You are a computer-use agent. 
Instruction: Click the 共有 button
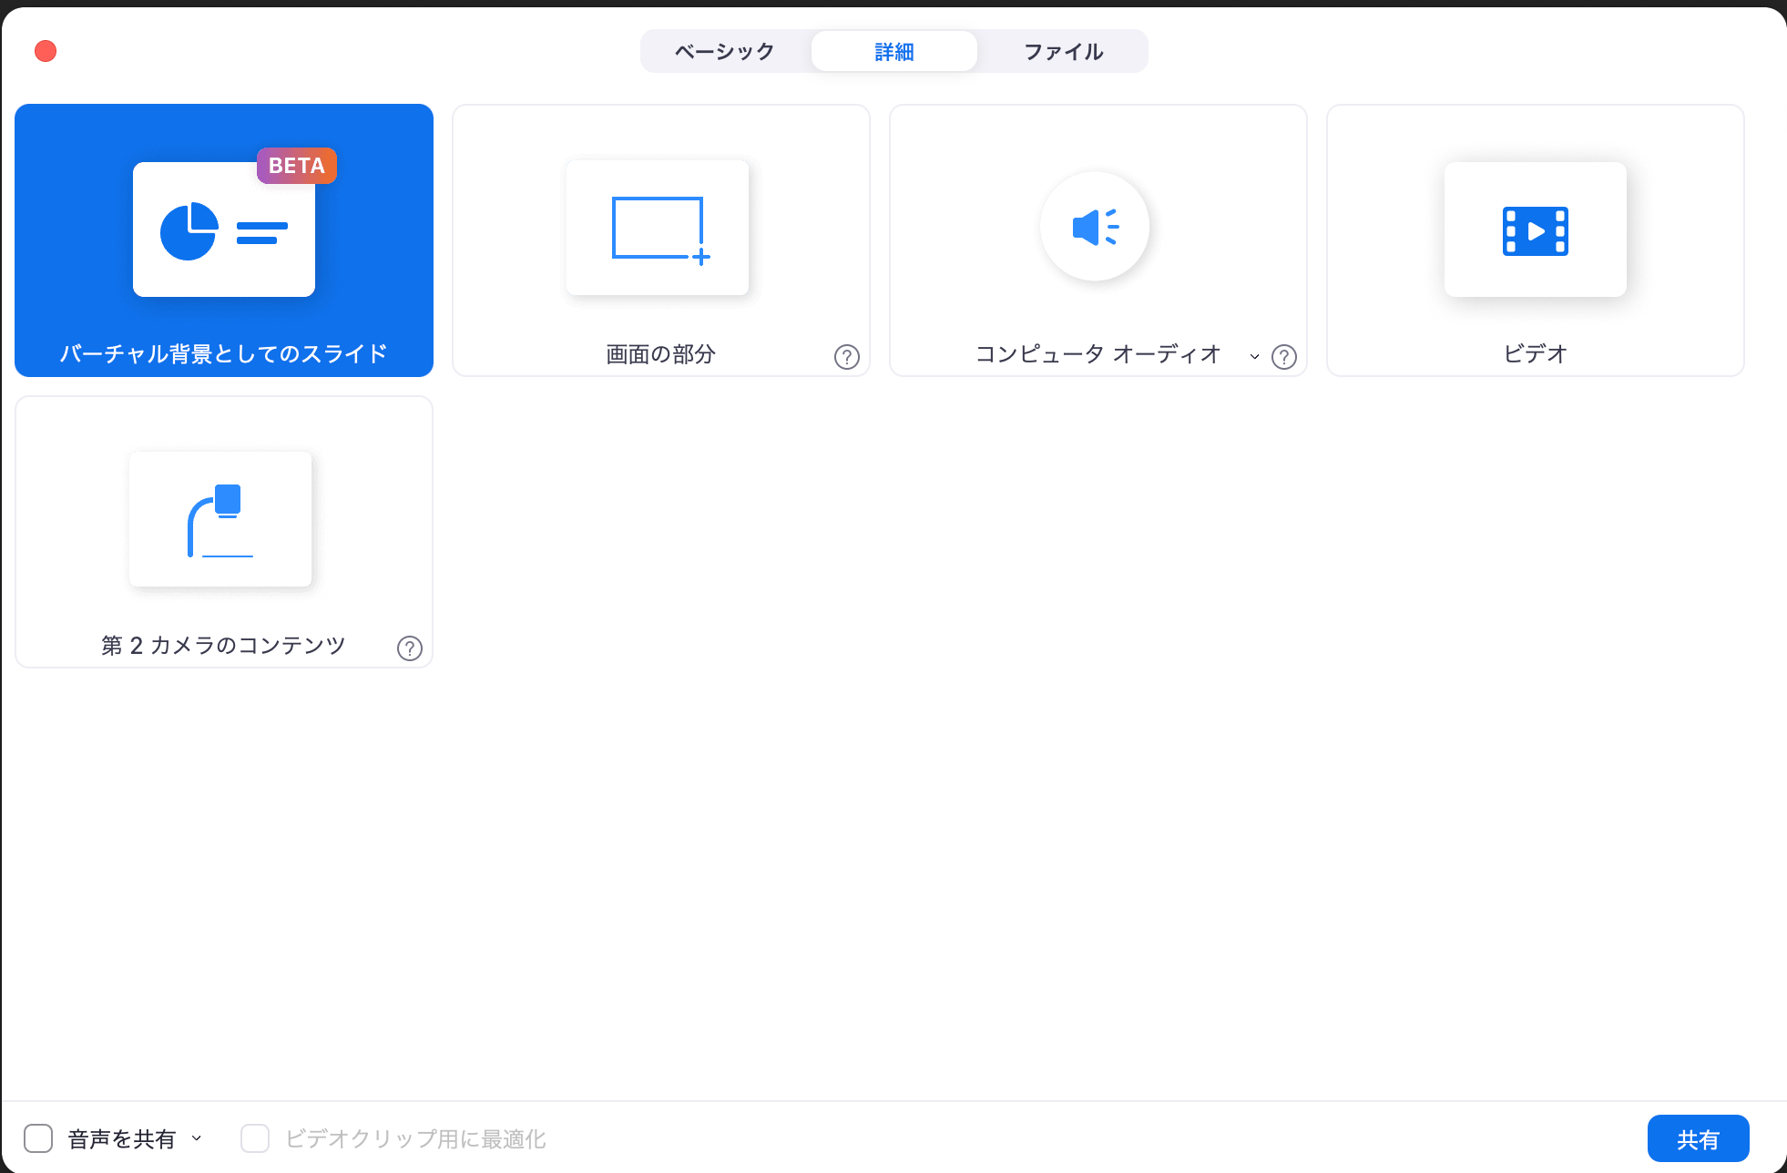pos(1698,1137)
